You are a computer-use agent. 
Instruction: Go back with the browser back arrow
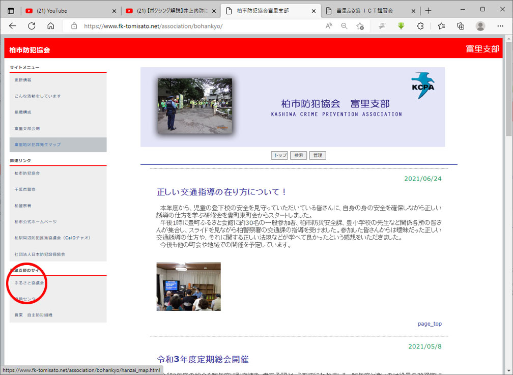pos(12,26)
